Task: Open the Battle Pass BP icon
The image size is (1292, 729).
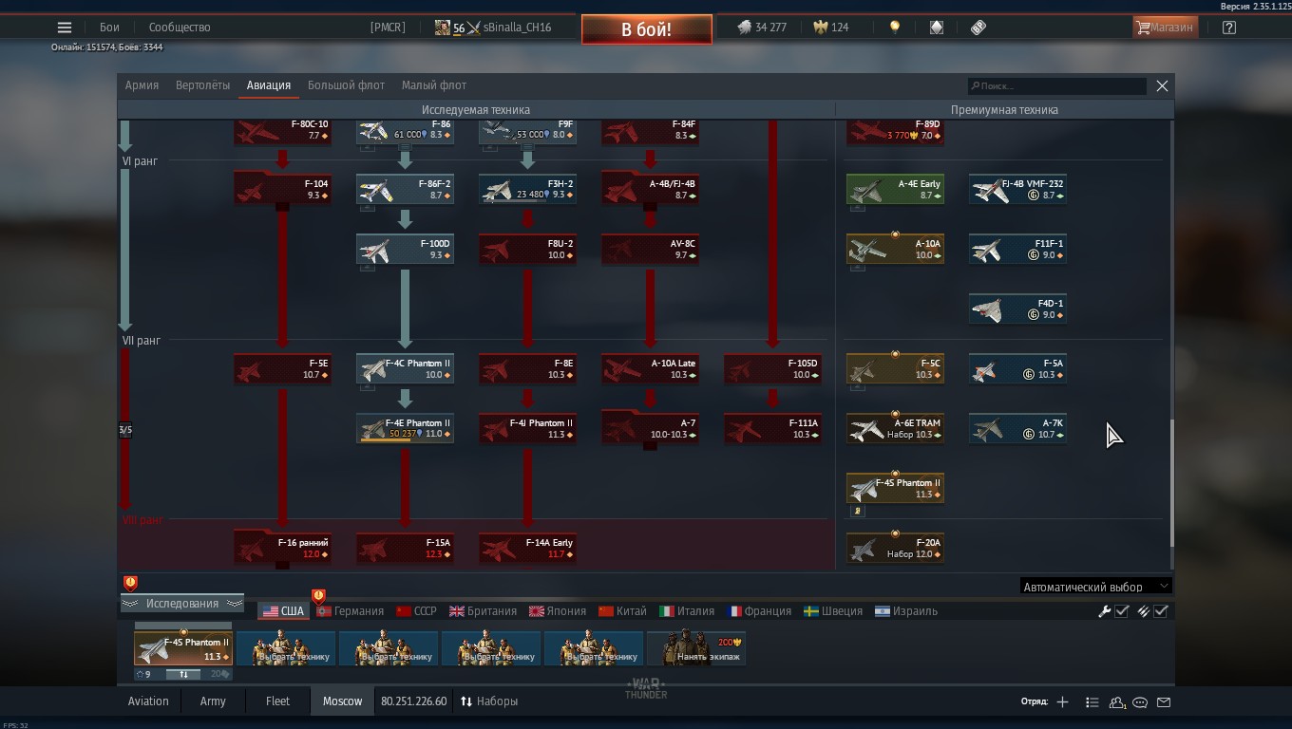Action: pyautogui.click(x=978, y=28)
